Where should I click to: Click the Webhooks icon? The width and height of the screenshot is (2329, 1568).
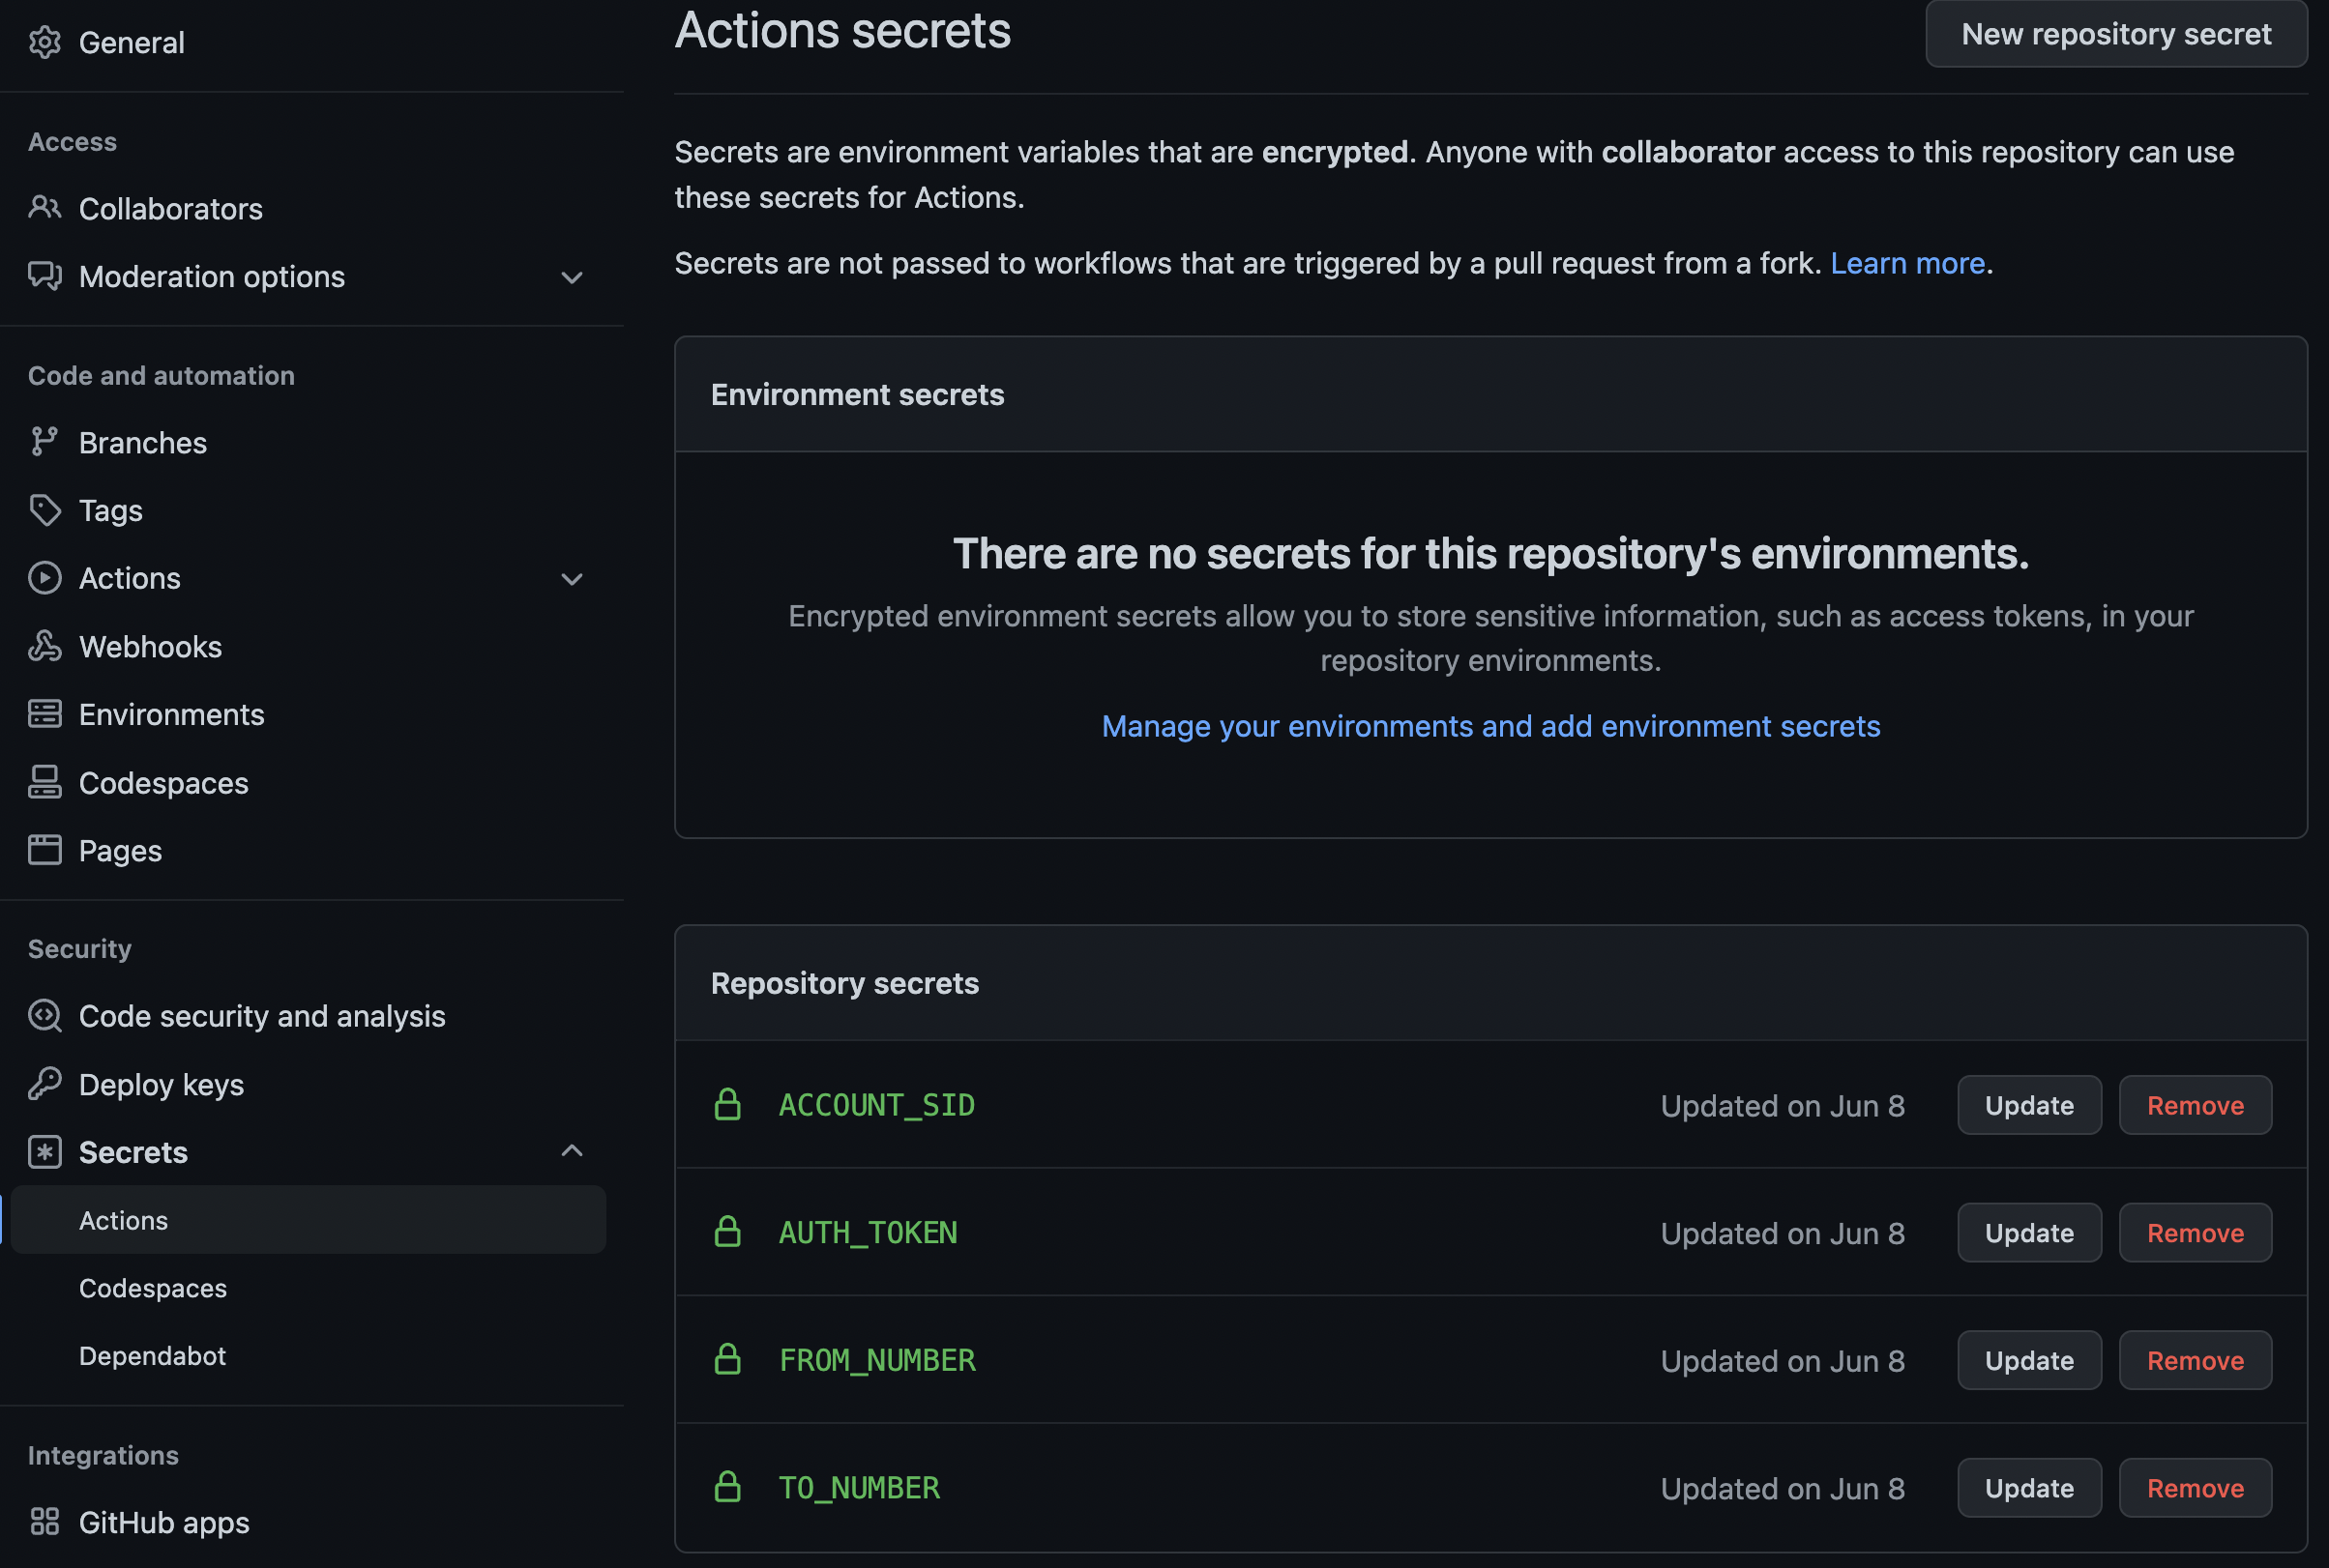point(44,646)
